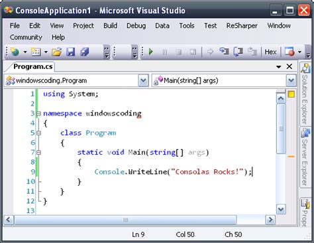Click the Break All pause icon
314x243 pixels.
point(165,52)
